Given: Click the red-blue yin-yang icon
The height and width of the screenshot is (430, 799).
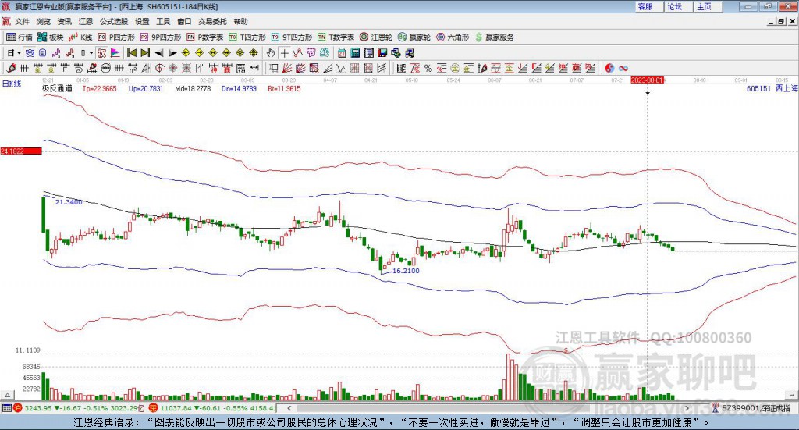Looking at the screenshot, I should pyautogui.click(x=609, y=68).
